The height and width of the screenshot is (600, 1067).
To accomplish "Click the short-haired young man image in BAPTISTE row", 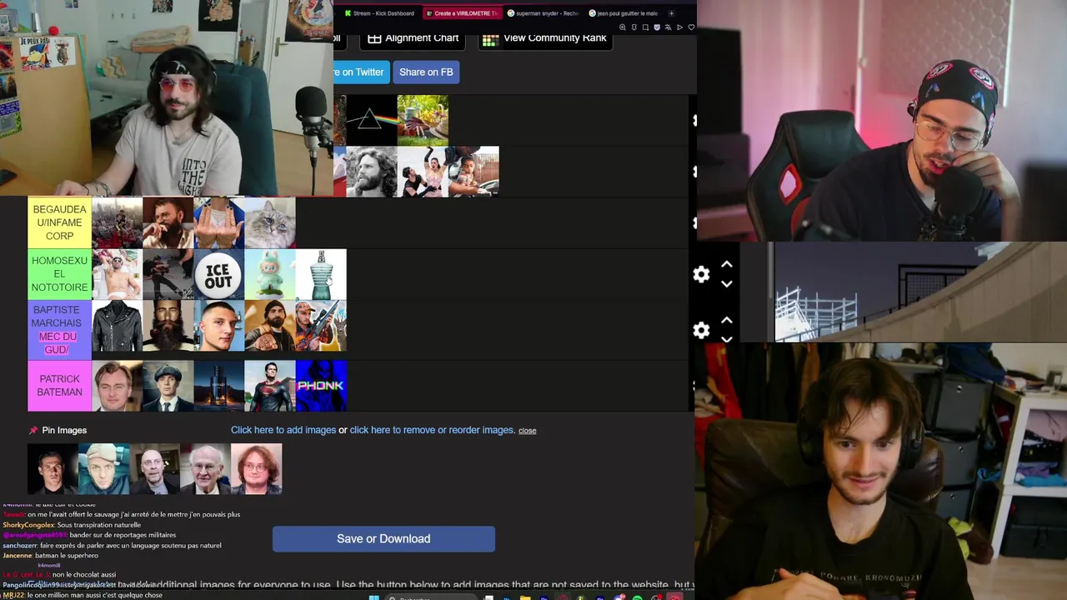I will [218, 326].
